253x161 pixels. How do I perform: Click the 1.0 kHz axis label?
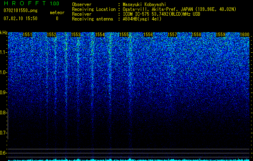[x=3, y=73]
